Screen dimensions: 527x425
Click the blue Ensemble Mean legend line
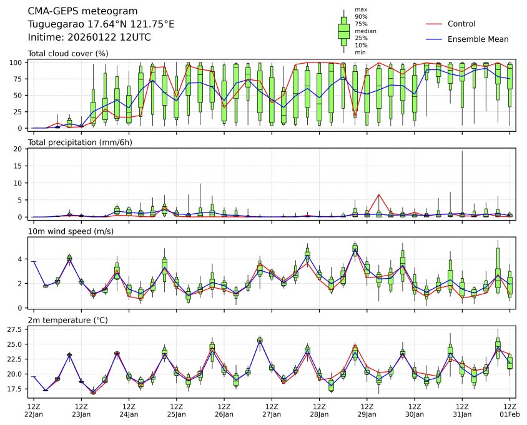434,39
